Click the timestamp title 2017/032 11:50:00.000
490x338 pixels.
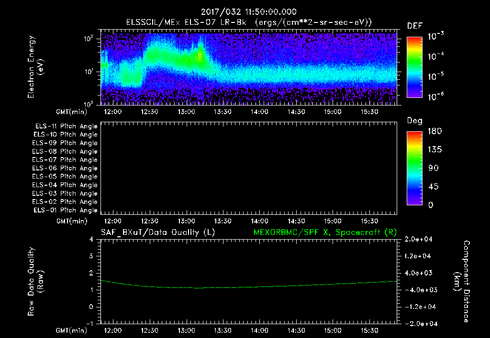(x=248, y=12)
